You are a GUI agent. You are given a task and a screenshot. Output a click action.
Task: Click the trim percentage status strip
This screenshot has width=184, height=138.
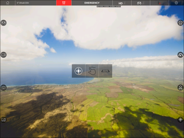[x=109, y=6]
